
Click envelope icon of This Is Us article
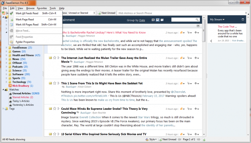click(x=50, y=83)
